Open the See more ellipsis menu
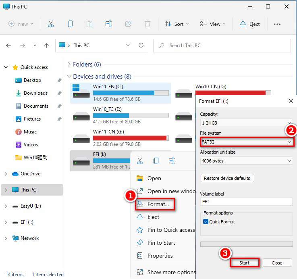Screen dimensions: 297x279 click(277, 24)
